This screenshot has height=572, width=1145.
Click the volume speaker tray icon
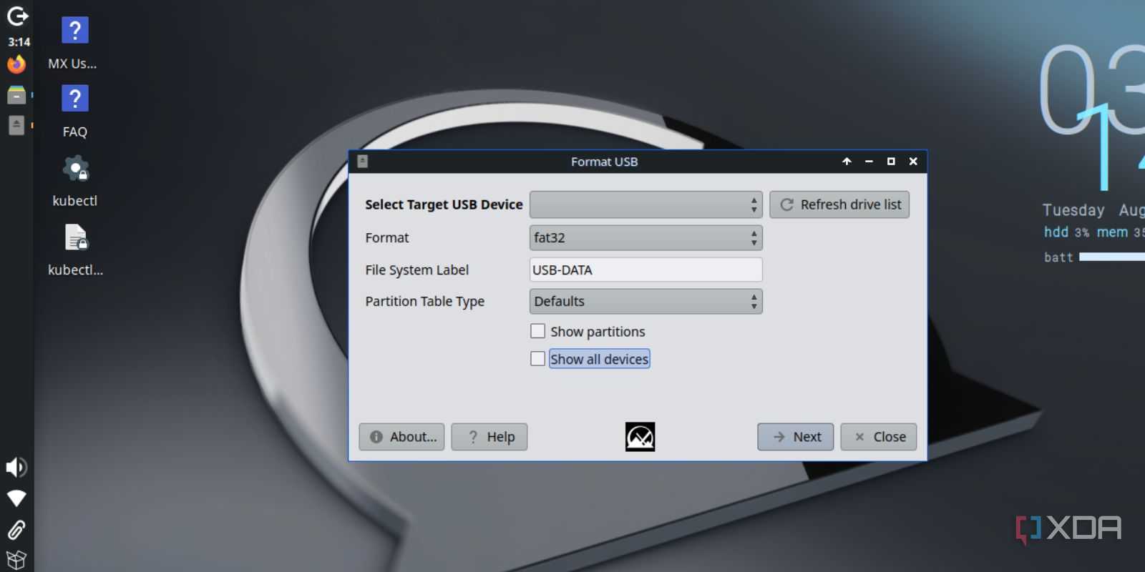[16, 468]
